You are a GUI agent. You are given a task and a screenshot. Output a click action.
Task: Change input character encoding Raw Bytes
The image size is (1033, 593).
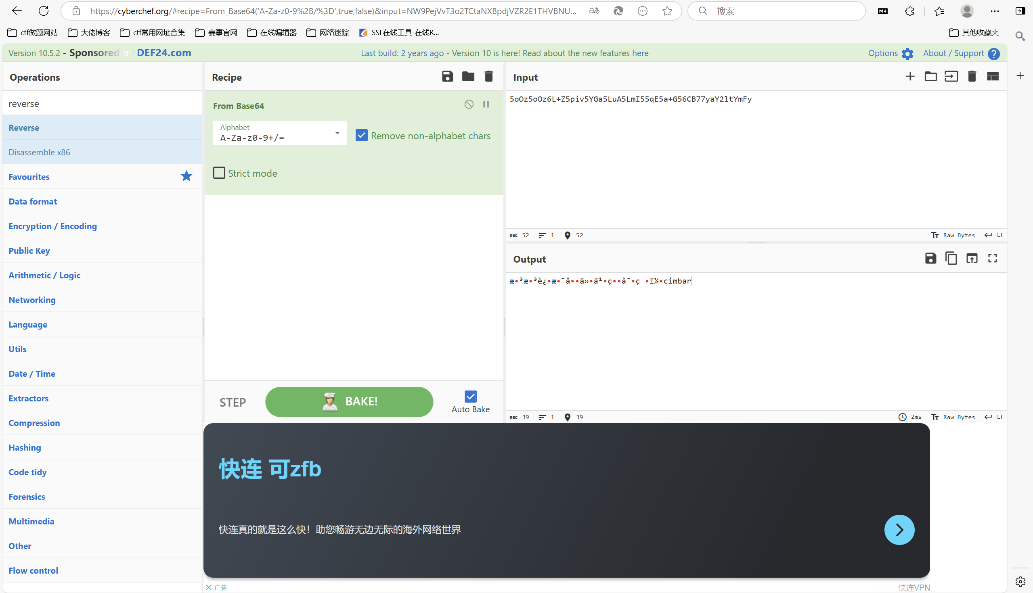pyautogui.click(x=953, y=235)
